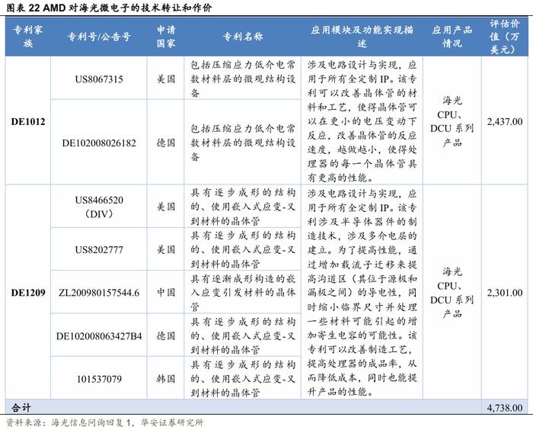The width and height of the screenshot is (533, 430).
Task: Click '韩国' country cell
Action: 166,379
